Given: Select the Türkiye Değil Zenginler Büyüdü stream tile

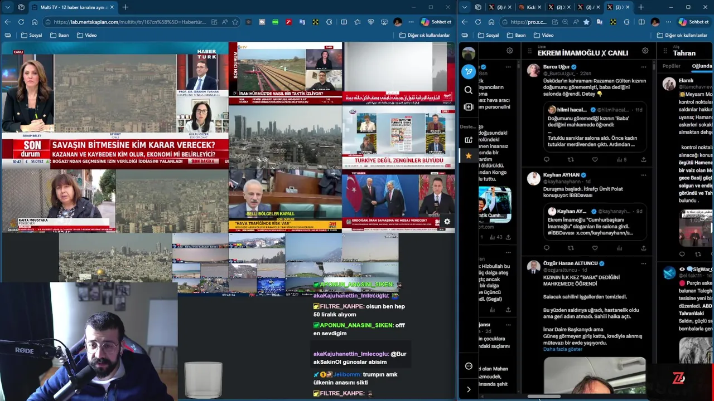Looking at the screenshot, I should (x=398, y=138).
